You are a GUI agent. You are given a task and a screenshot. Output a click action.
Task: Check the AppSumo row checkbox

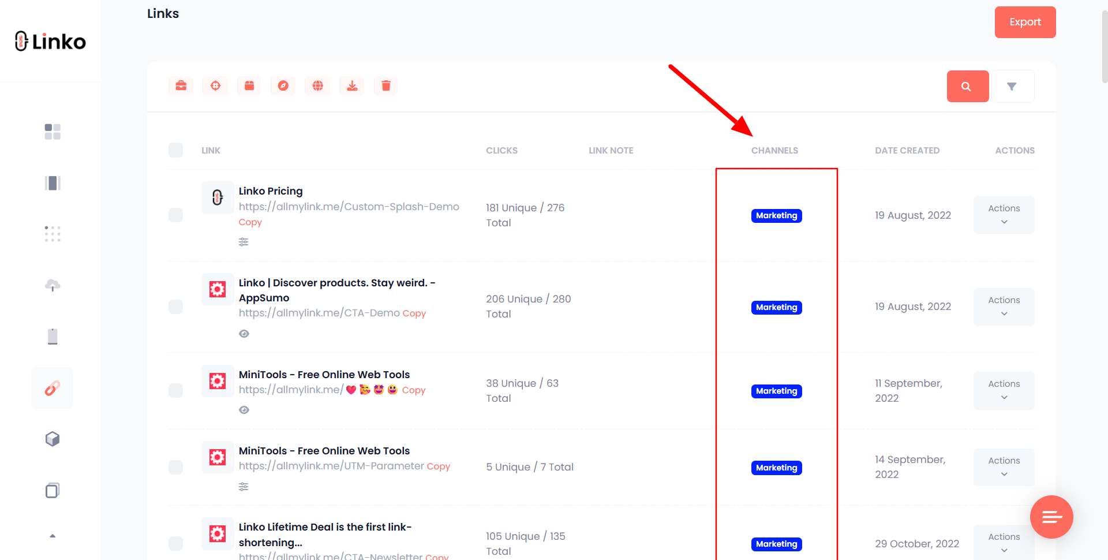click(175, 307)
